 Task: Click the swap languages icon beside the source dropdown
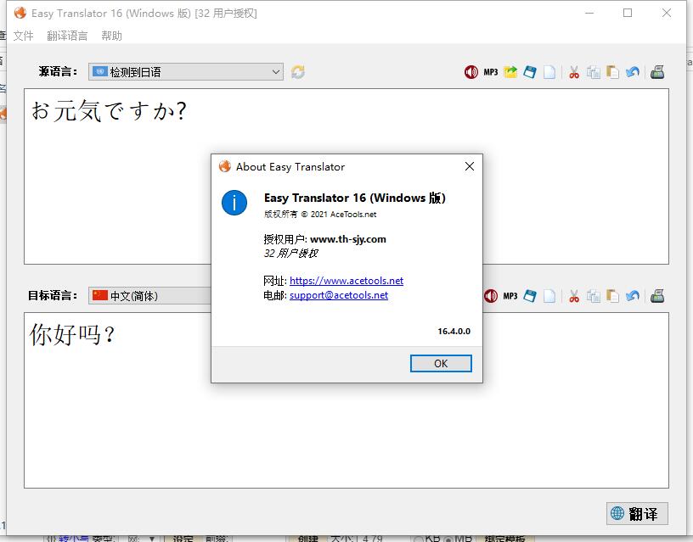298,72
